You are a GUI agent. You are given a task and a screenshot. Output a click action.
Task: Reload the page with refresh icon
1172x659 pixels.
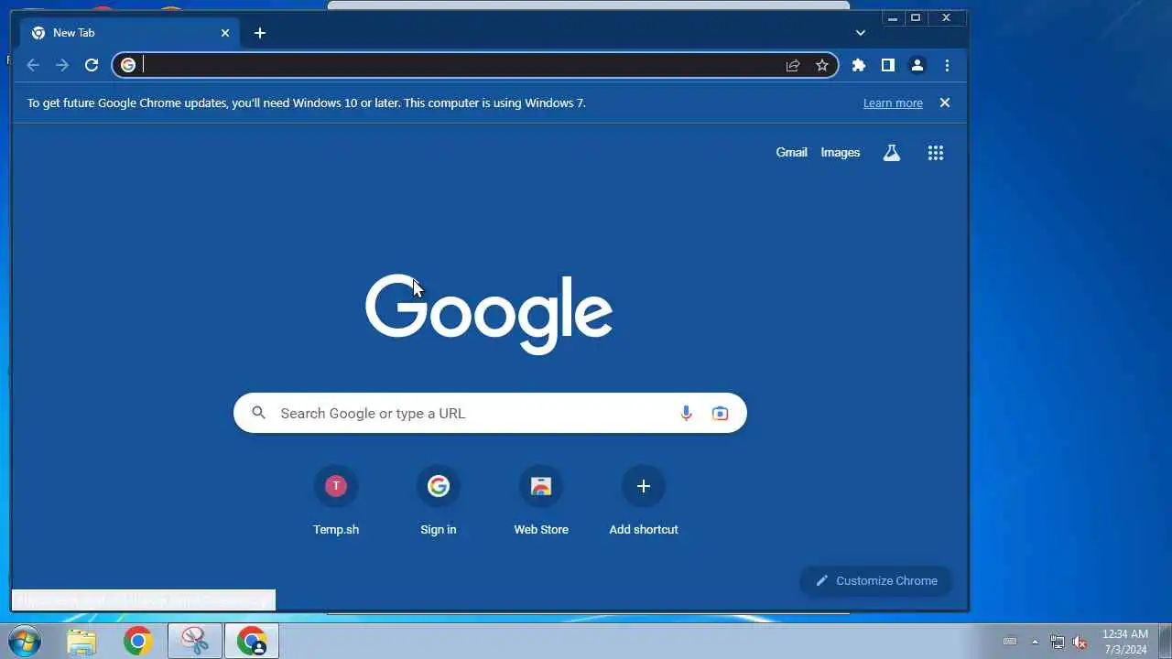[92, 65]
